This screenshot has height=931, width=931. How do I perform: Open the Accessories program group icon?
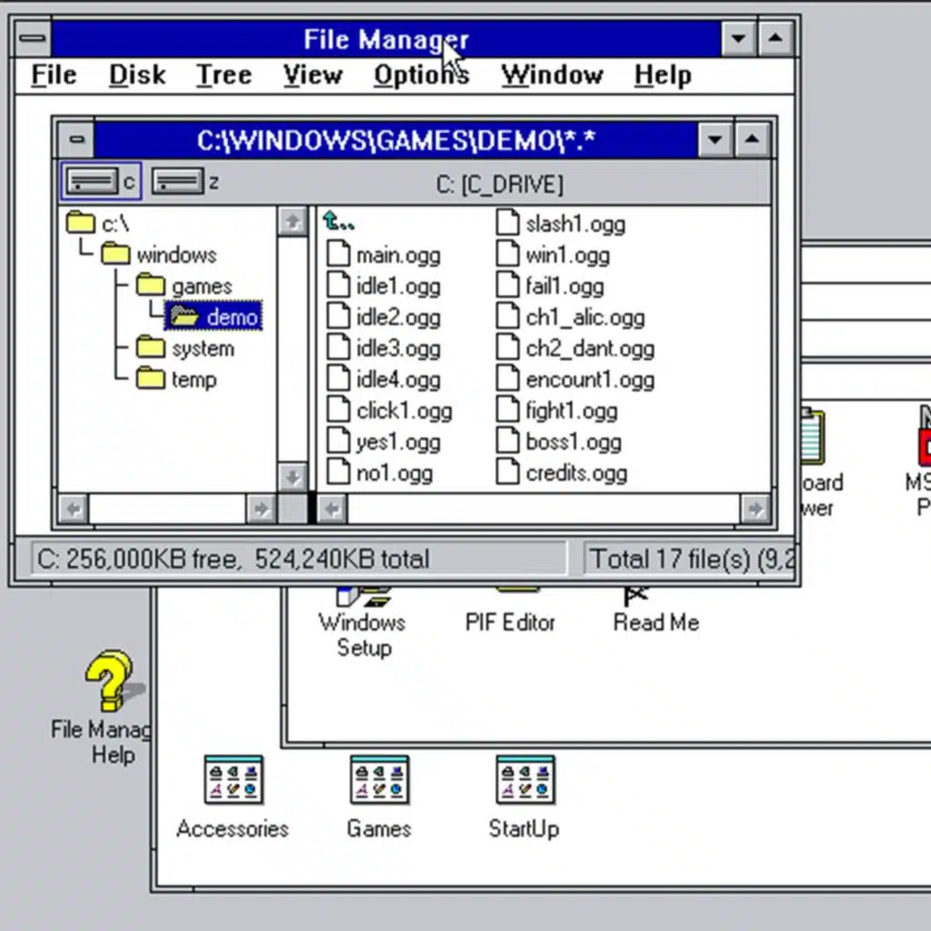[233, 780]
